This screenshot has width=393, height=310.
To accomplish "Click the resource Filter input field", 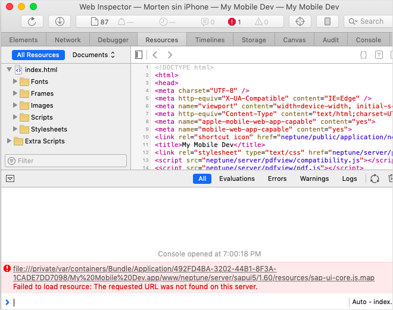I will [66, 161].
